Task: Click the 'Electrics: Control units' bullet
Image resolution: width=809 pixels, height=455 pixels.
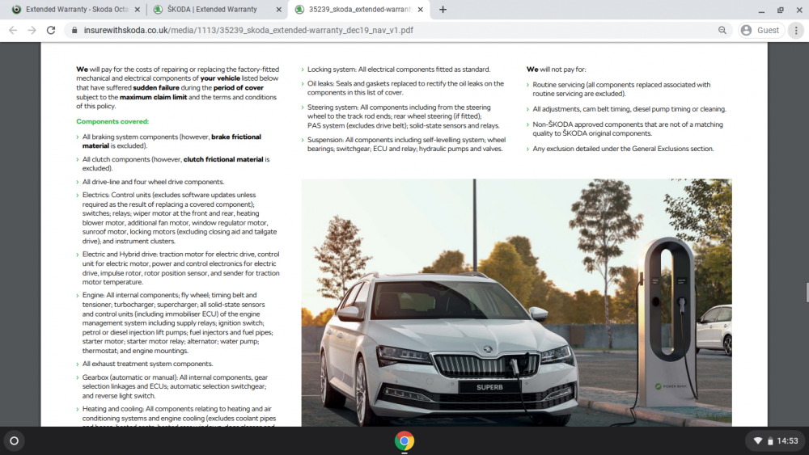Action: (180, 218)
